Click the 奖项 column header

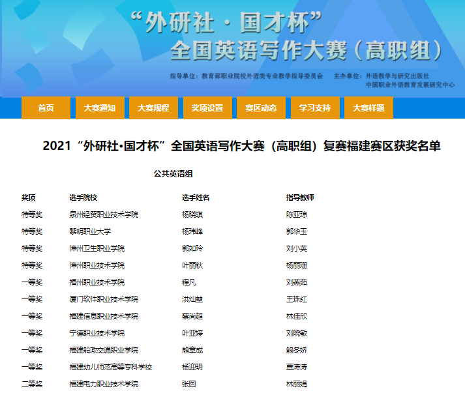point(29,197)
